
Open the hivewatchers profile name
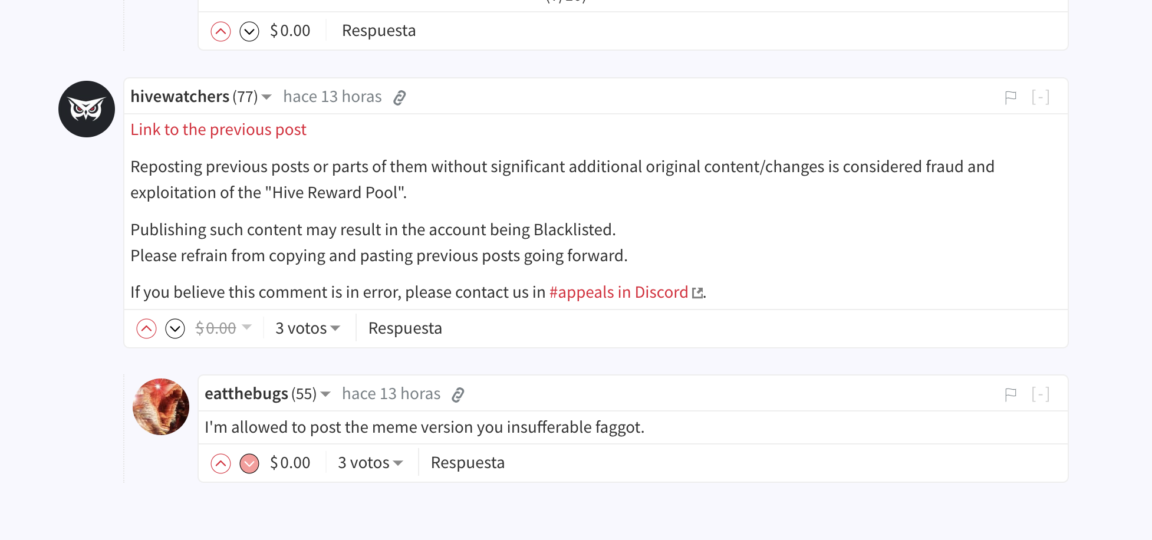point(180,96)
